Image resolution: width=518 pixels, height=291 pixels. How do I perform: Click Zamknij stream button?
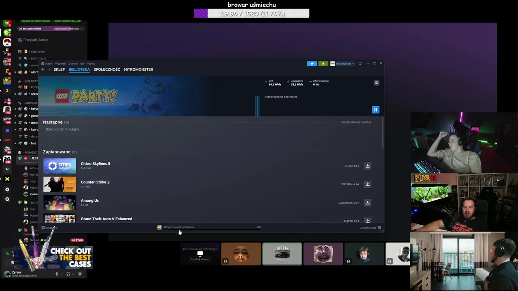tap(200, 259)
